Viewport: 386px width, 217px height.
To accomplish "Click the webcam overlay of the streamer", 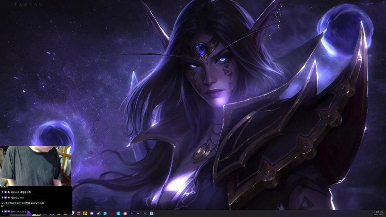I will tap(36, 166).
